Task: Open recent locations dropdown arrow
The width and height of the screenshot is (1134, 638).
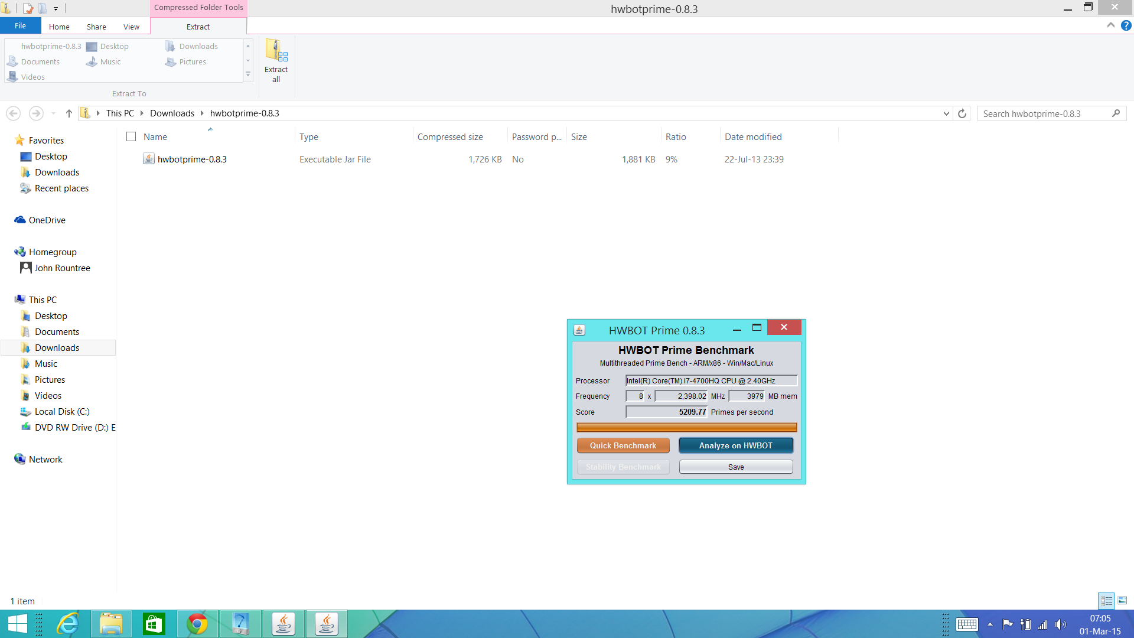Action: point(53,113)
